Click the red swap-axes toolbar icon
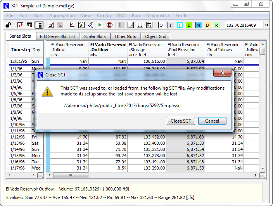This screenshot has width=273, height=206. pyautogui.click(x=21, y=25)
